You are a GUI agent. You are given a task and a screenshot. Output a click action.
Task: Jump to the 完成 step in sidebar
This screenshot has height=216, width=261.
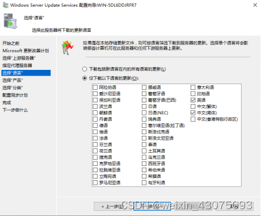pyautogui.click(x=7, y=103)
